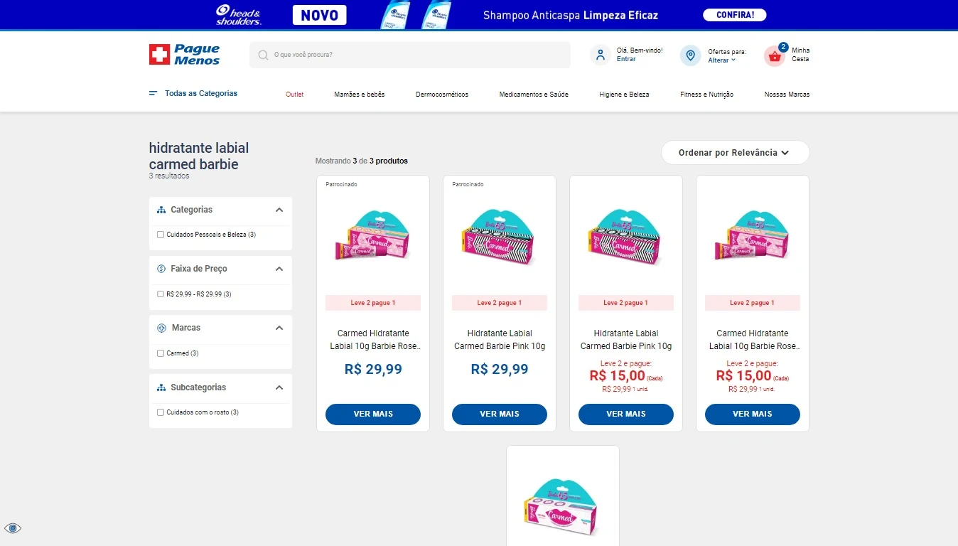Click VER MAIS on R$ 15,00 Barbie Rose card
958x546 pixels.
pyautogui.click(x=753, y=414)
